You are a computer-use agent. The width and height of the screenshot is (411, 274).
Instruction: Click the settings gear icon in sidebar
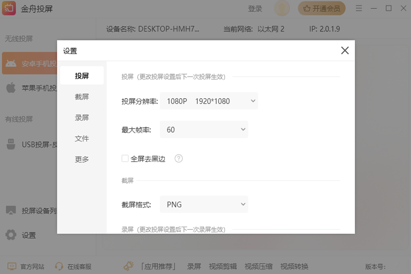pyautogui.click(x=11, y=235)
